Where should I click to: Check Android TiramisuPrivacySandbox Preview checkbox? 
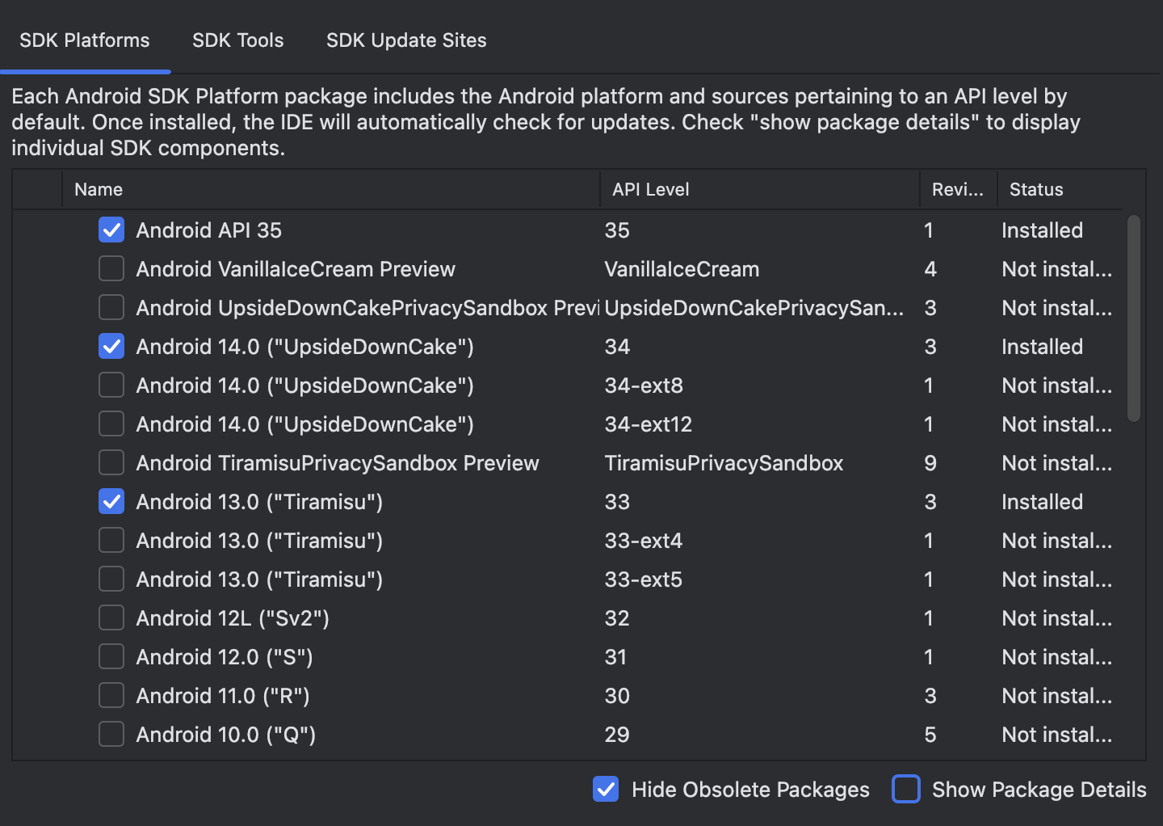coord(111,463)
